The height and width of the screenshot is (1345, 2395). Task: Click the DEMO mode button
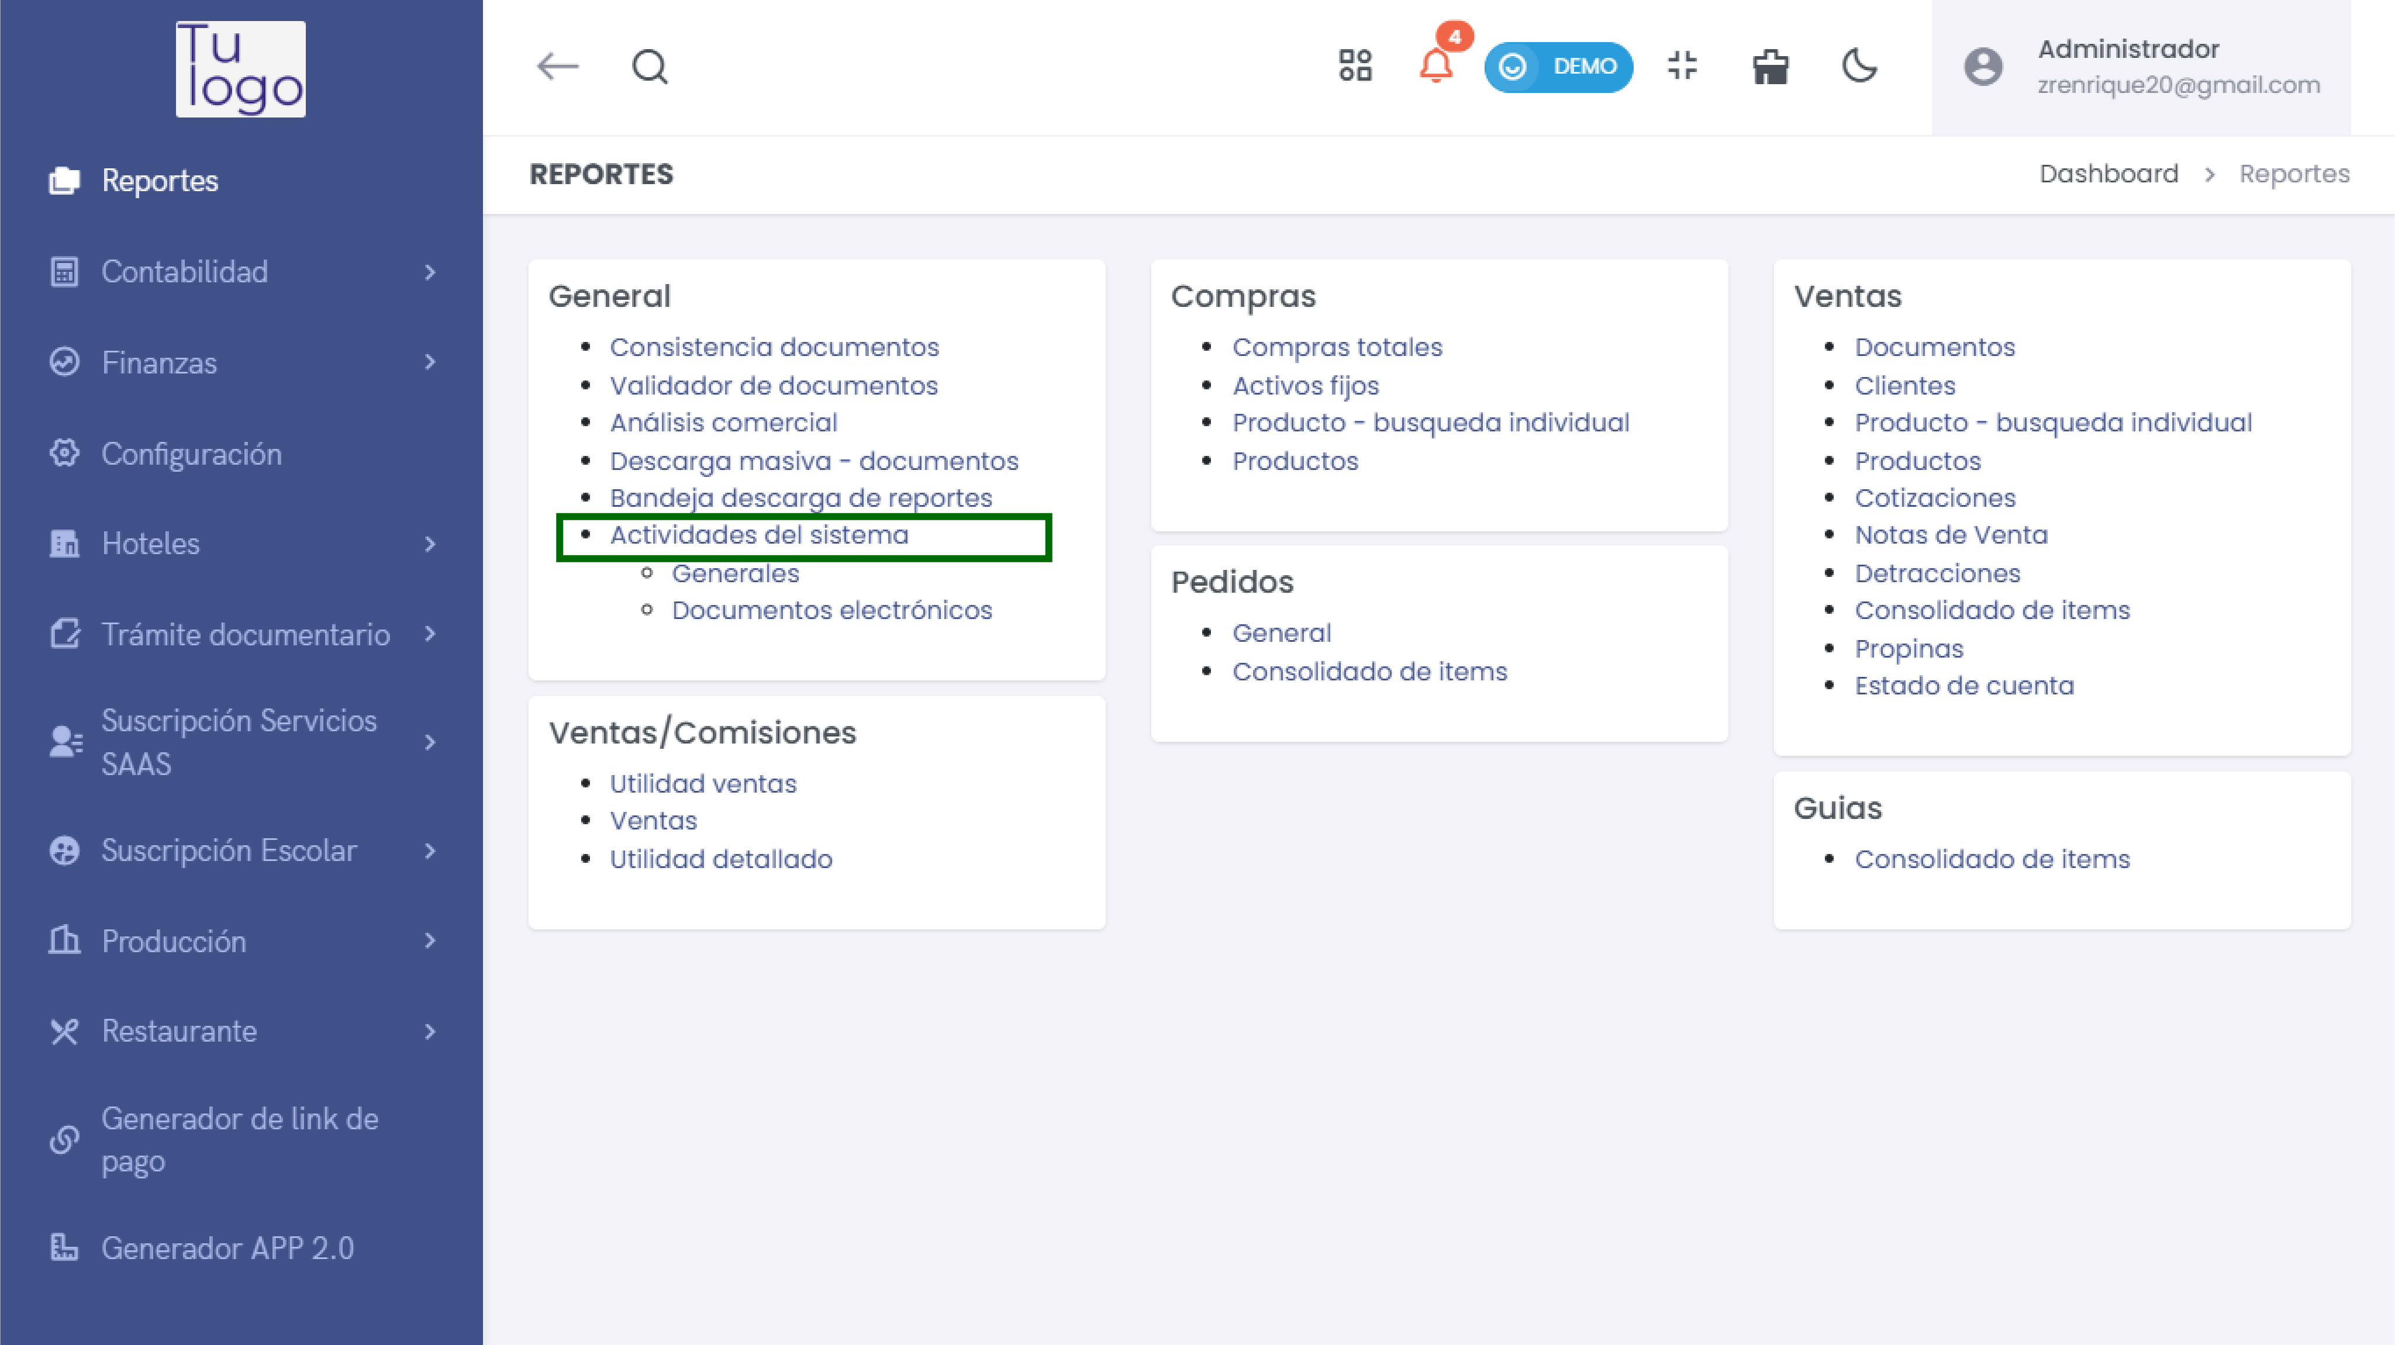[x=1559, y=67]
